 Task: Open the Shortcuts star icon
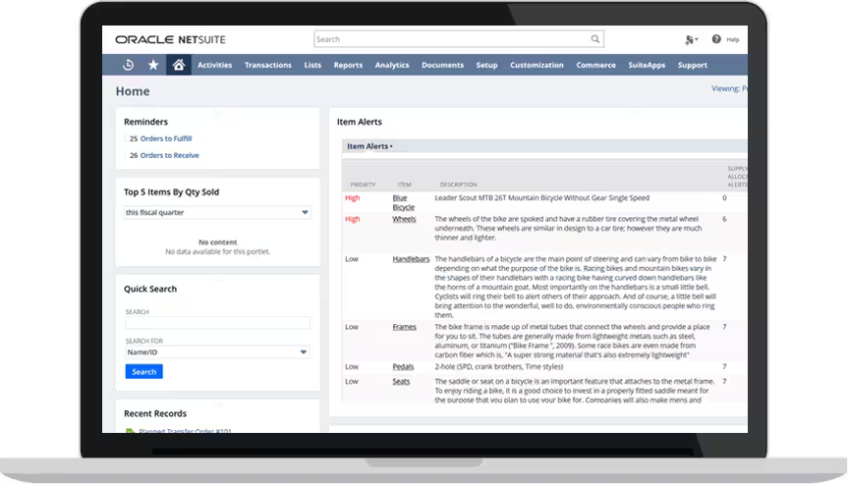[153, 65]
